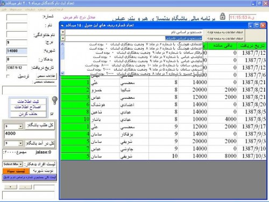The height and width of the screenshot is (202, 269).
Task: Select the table cell with date 1387/10/3
Action: click(252, 156)
